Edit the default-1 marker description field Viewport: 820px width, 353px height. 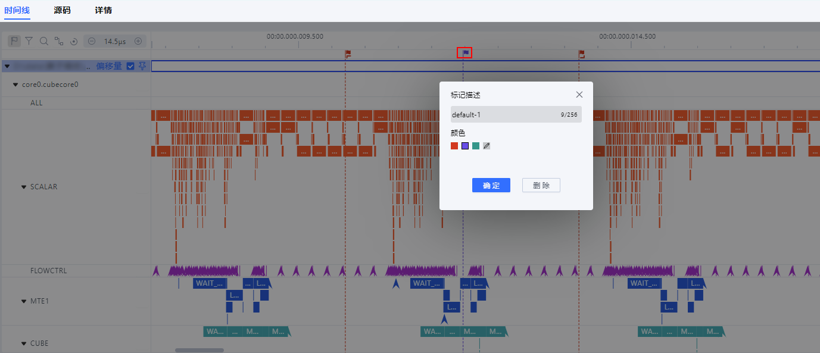pos(516,114)
